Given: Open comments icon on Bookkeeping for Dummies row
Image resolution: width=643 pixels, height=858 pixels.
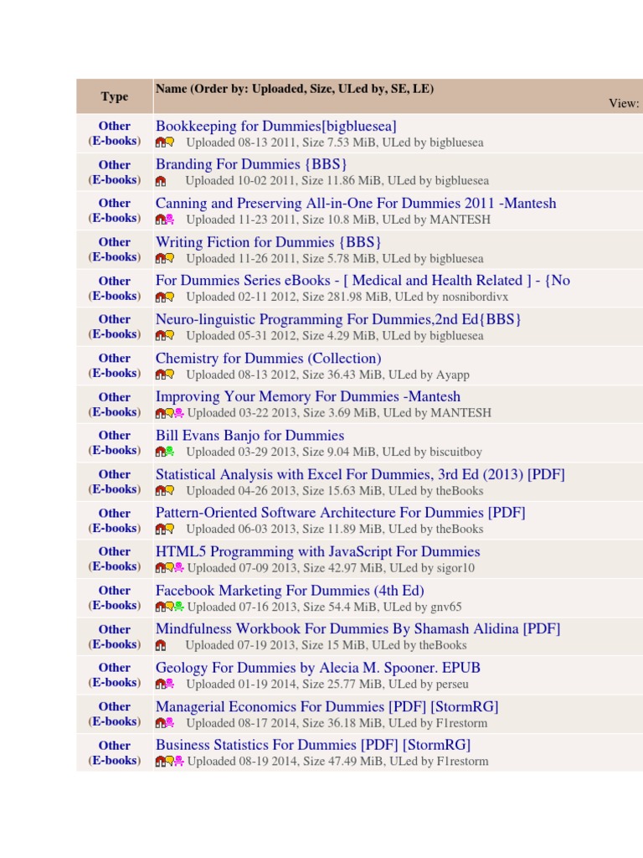Looking at the screenshot, I should pos(169,142).
